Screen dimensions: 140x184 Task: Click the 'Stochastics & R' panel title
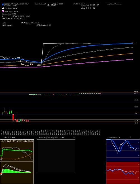pos(115,138)
